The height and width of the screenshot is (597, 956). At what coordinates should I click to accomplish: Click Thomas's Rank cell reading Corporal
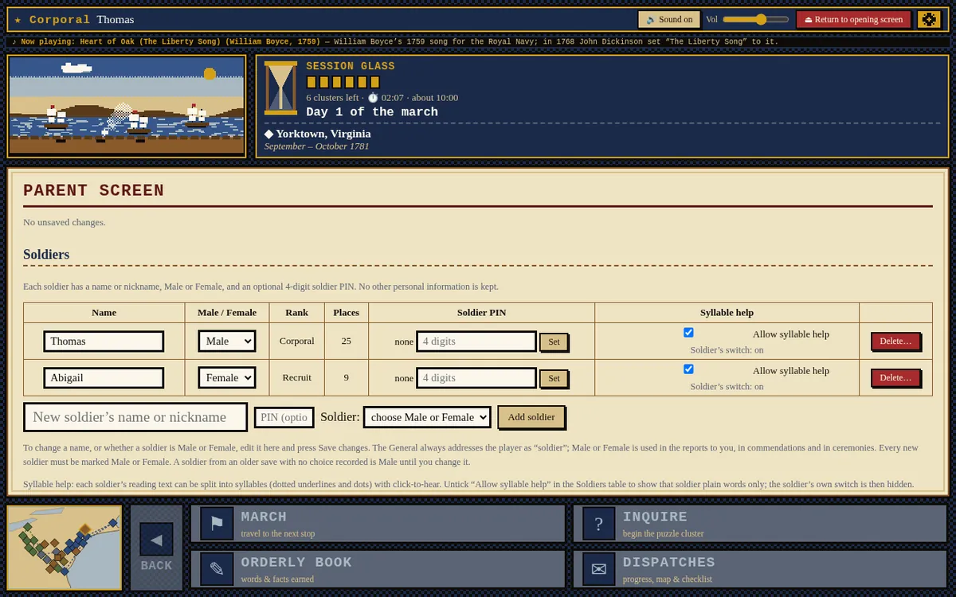pyautogui.click(x=297, y=341)
